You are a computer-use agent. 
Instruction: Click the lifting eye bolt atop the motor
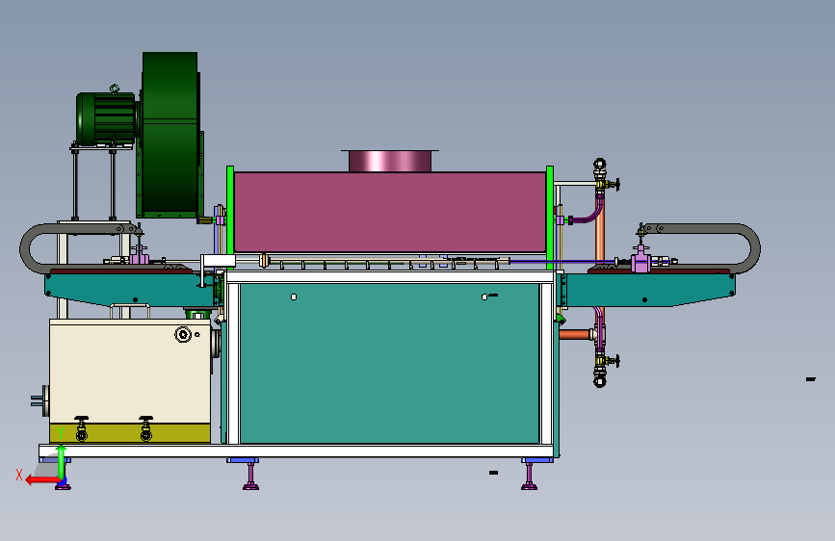tap(115, 89)
